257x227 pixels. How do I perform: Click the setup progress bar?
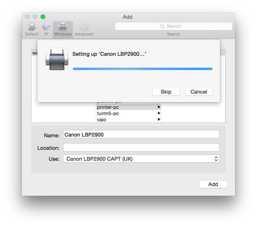[142, 69]
